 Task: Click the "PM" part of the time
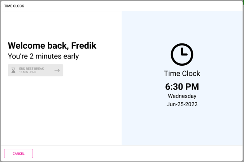point(192,87)
